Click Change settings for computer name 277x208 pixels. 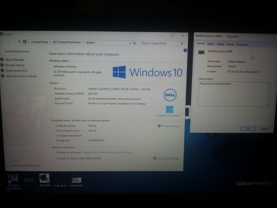coord(170,126)
